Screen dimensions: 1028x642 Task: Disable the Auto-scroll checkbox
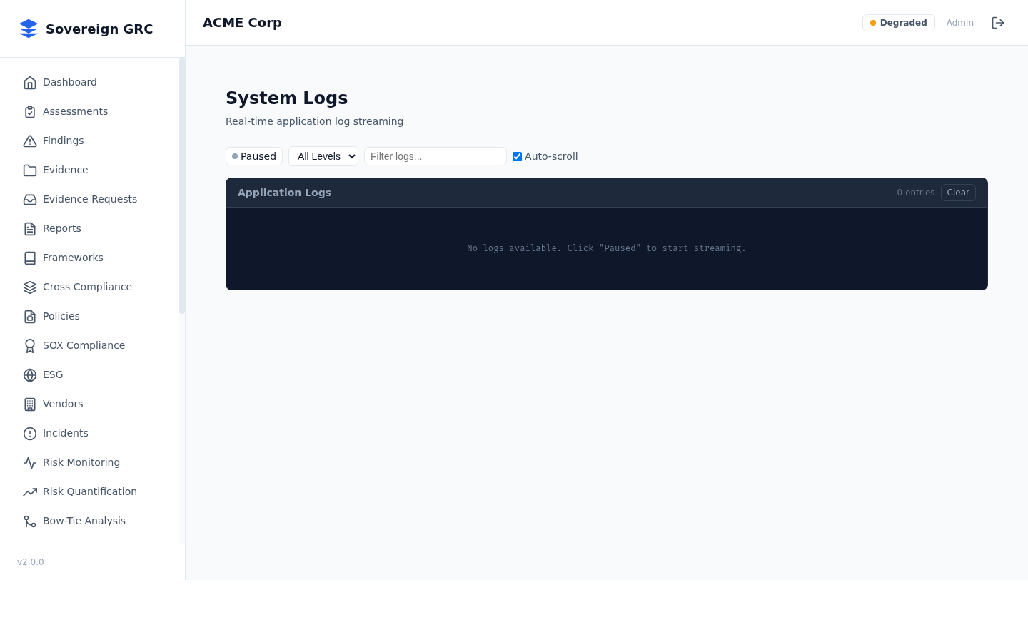click(517, 156)
